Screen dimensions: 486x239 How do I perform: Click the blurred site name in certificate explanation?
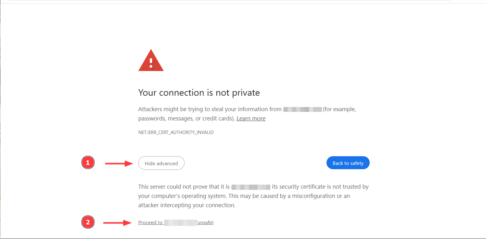coord(251,186)
